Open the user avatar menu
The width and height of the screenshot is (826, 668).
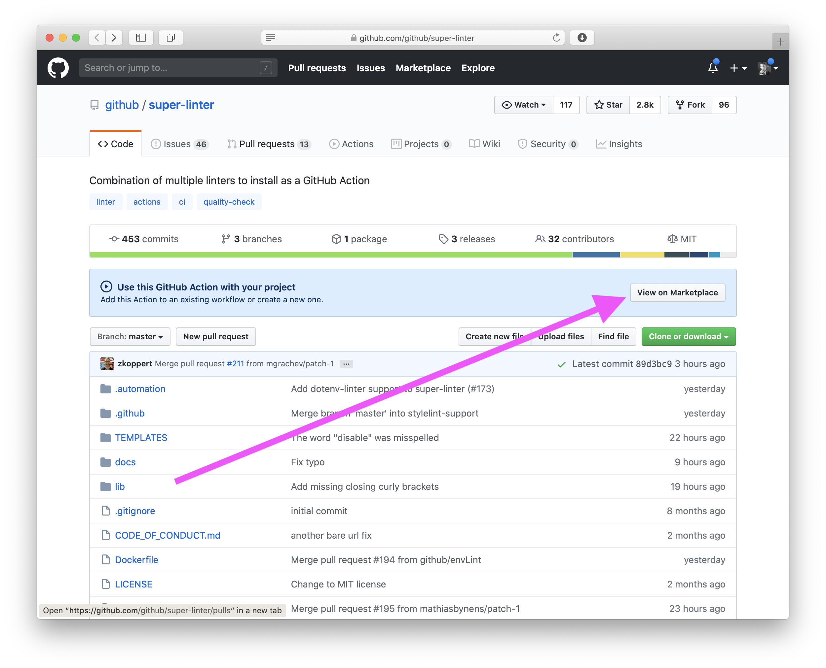coord(768,68)
